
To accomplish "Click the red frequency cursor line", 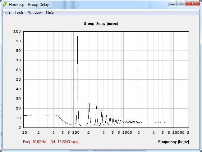I will pos(54,79).
